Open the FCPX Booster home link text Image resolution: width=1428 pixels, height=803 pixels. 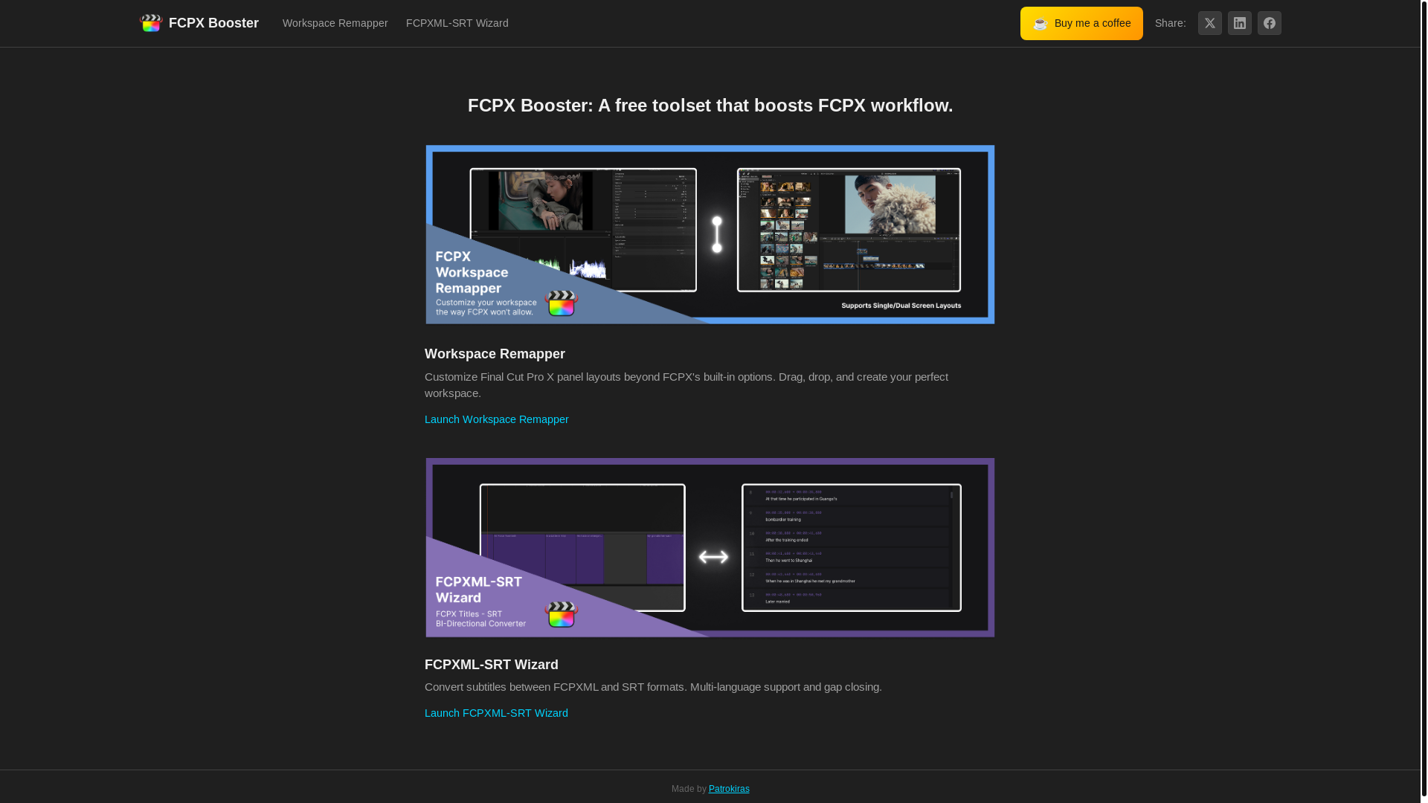pyautogui.click(x=213, y=23)
